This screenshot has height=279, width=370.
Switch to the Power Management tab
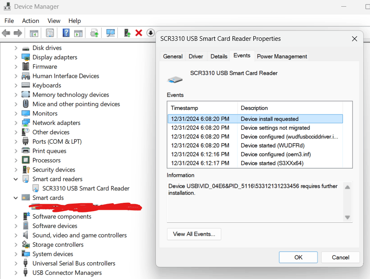[282, 57]
